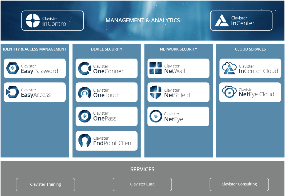The image size is (285, 196).
Task: Select the EndPoint Client product name text
Action: 113,143
